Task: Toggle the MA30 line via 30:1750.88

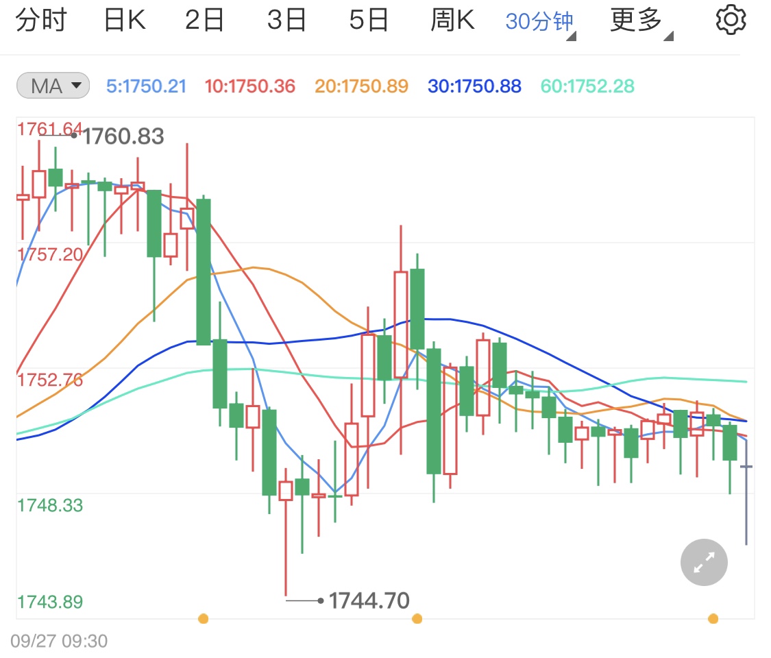Action: tap(474, 85)
